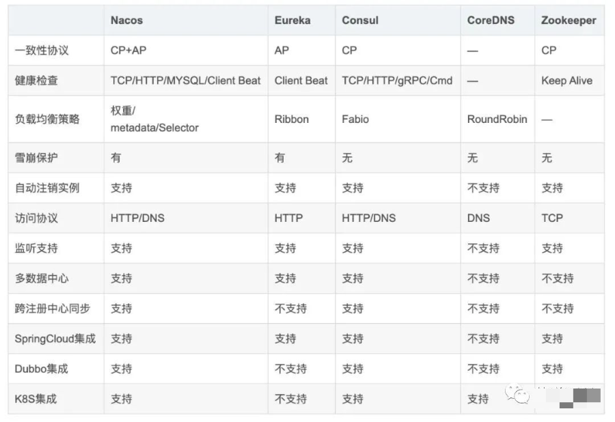This screenshot has width=615, height=422.
Task: Select the 健康检查 row label
Action: coord(36,81)
